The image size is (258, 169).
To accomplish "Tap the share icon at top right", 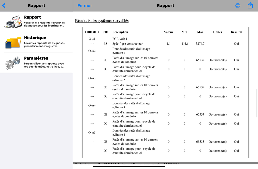I will 250,5.
